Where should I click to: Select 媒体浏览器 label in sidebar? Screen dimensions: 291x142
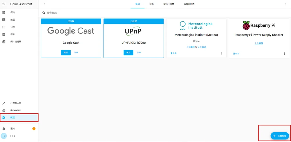pos(16,42)
